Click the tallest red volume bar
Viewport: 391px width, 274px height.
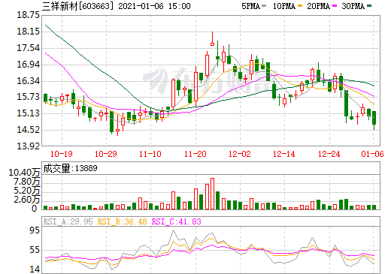tap(212, 194)
